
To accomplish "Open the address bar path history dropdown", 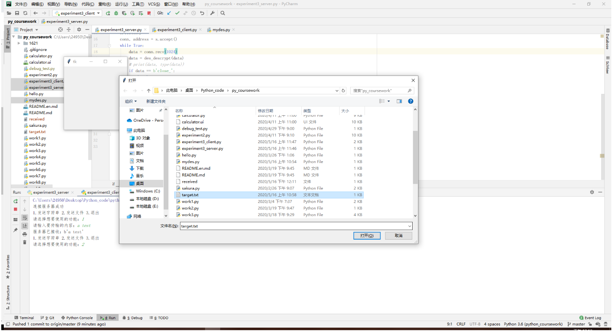I will [337, 91].
